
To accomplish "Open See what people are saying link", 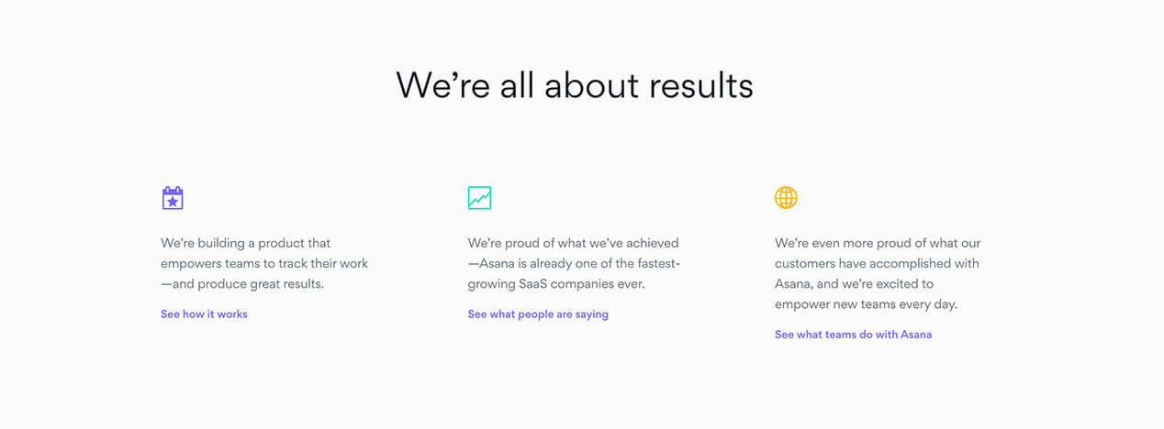I will [538, 314].
